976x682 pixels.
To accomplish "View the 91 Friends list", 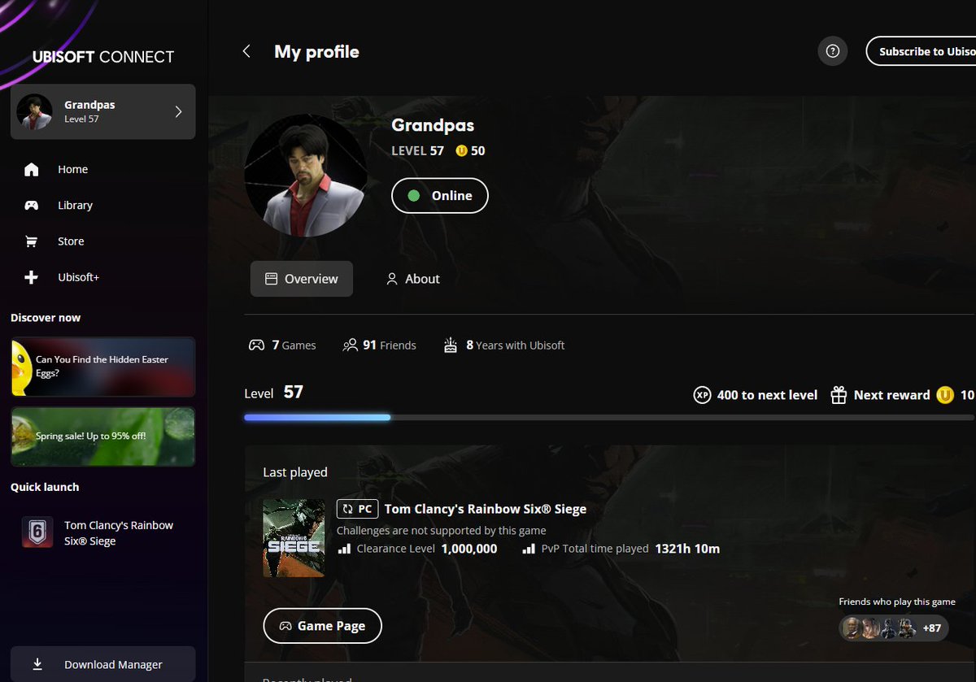I will coord(379,345).
